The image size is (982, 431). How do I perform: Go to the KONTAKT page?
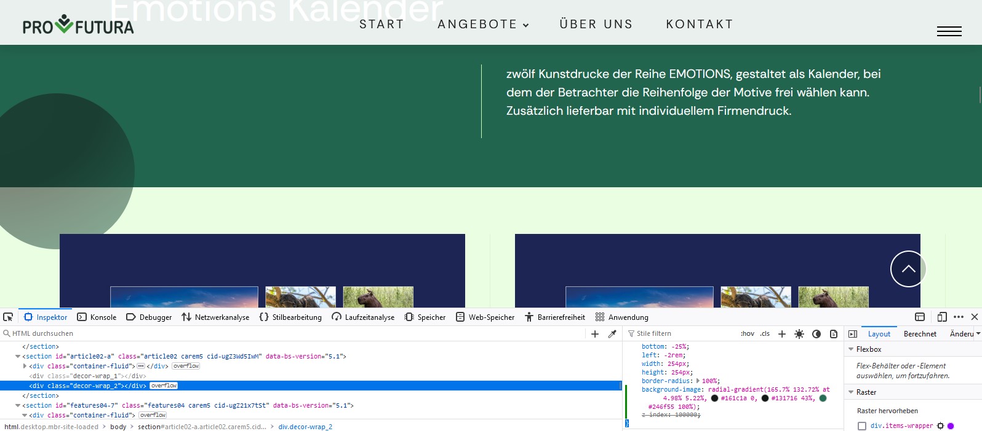pyautogui.click(x=699, y=25)
